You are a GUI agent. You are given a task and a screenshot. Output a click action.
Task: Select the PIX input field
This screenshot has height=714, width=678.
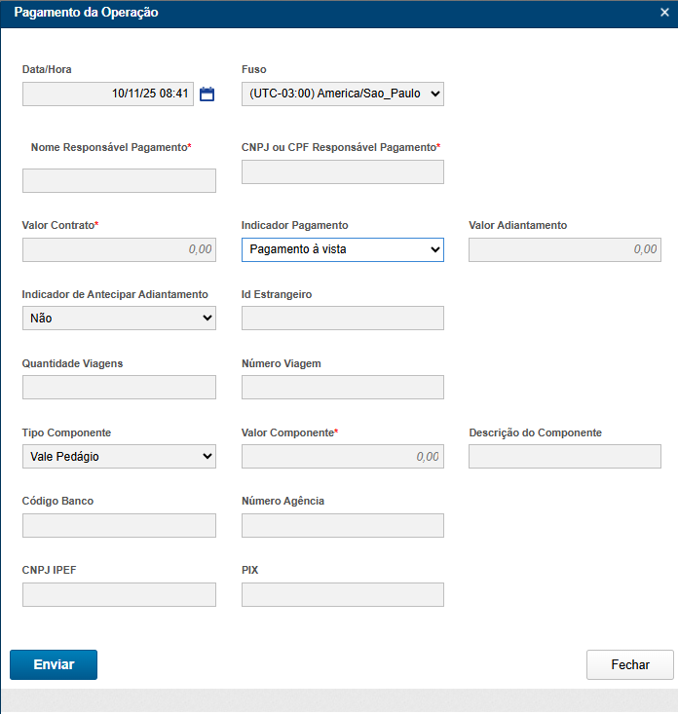(342, 594)
